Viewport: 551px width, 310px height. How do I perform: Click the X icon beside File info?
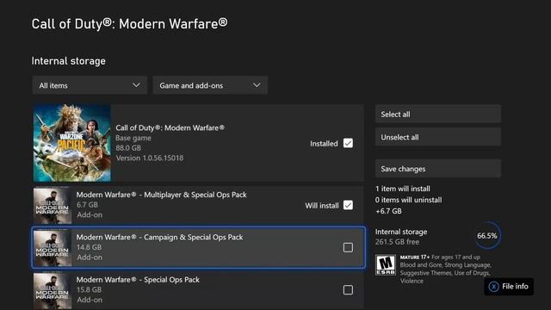493,287
